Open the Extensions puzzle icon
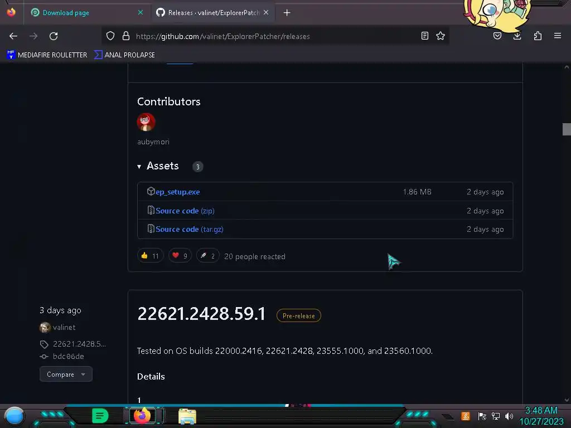The height and width of the screenshot is (428, 571). point(538,36)
